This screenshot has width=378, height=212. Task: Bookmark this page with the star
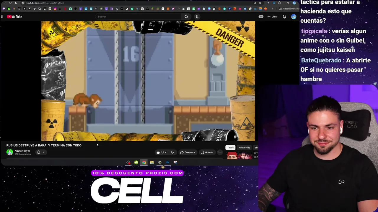coord(260,3)
